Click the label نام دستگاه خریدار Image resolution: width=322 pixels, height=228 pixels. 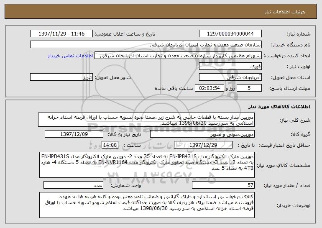[x=291, y=45]
